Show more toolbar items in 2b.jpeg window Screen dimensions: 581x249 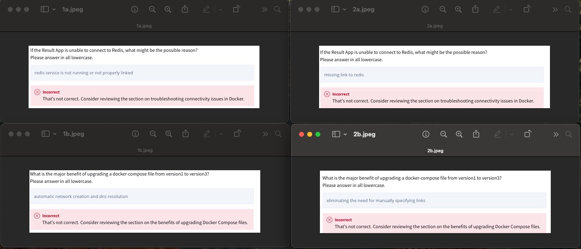(x=556, y=134)
